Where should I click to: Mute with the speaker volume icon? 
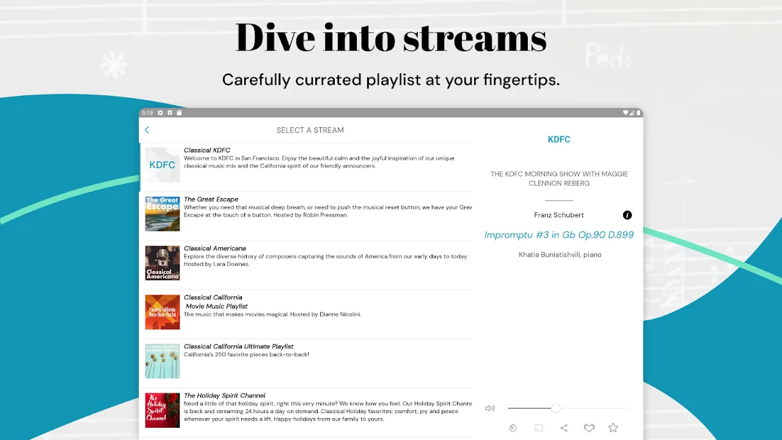pos(490,408)
